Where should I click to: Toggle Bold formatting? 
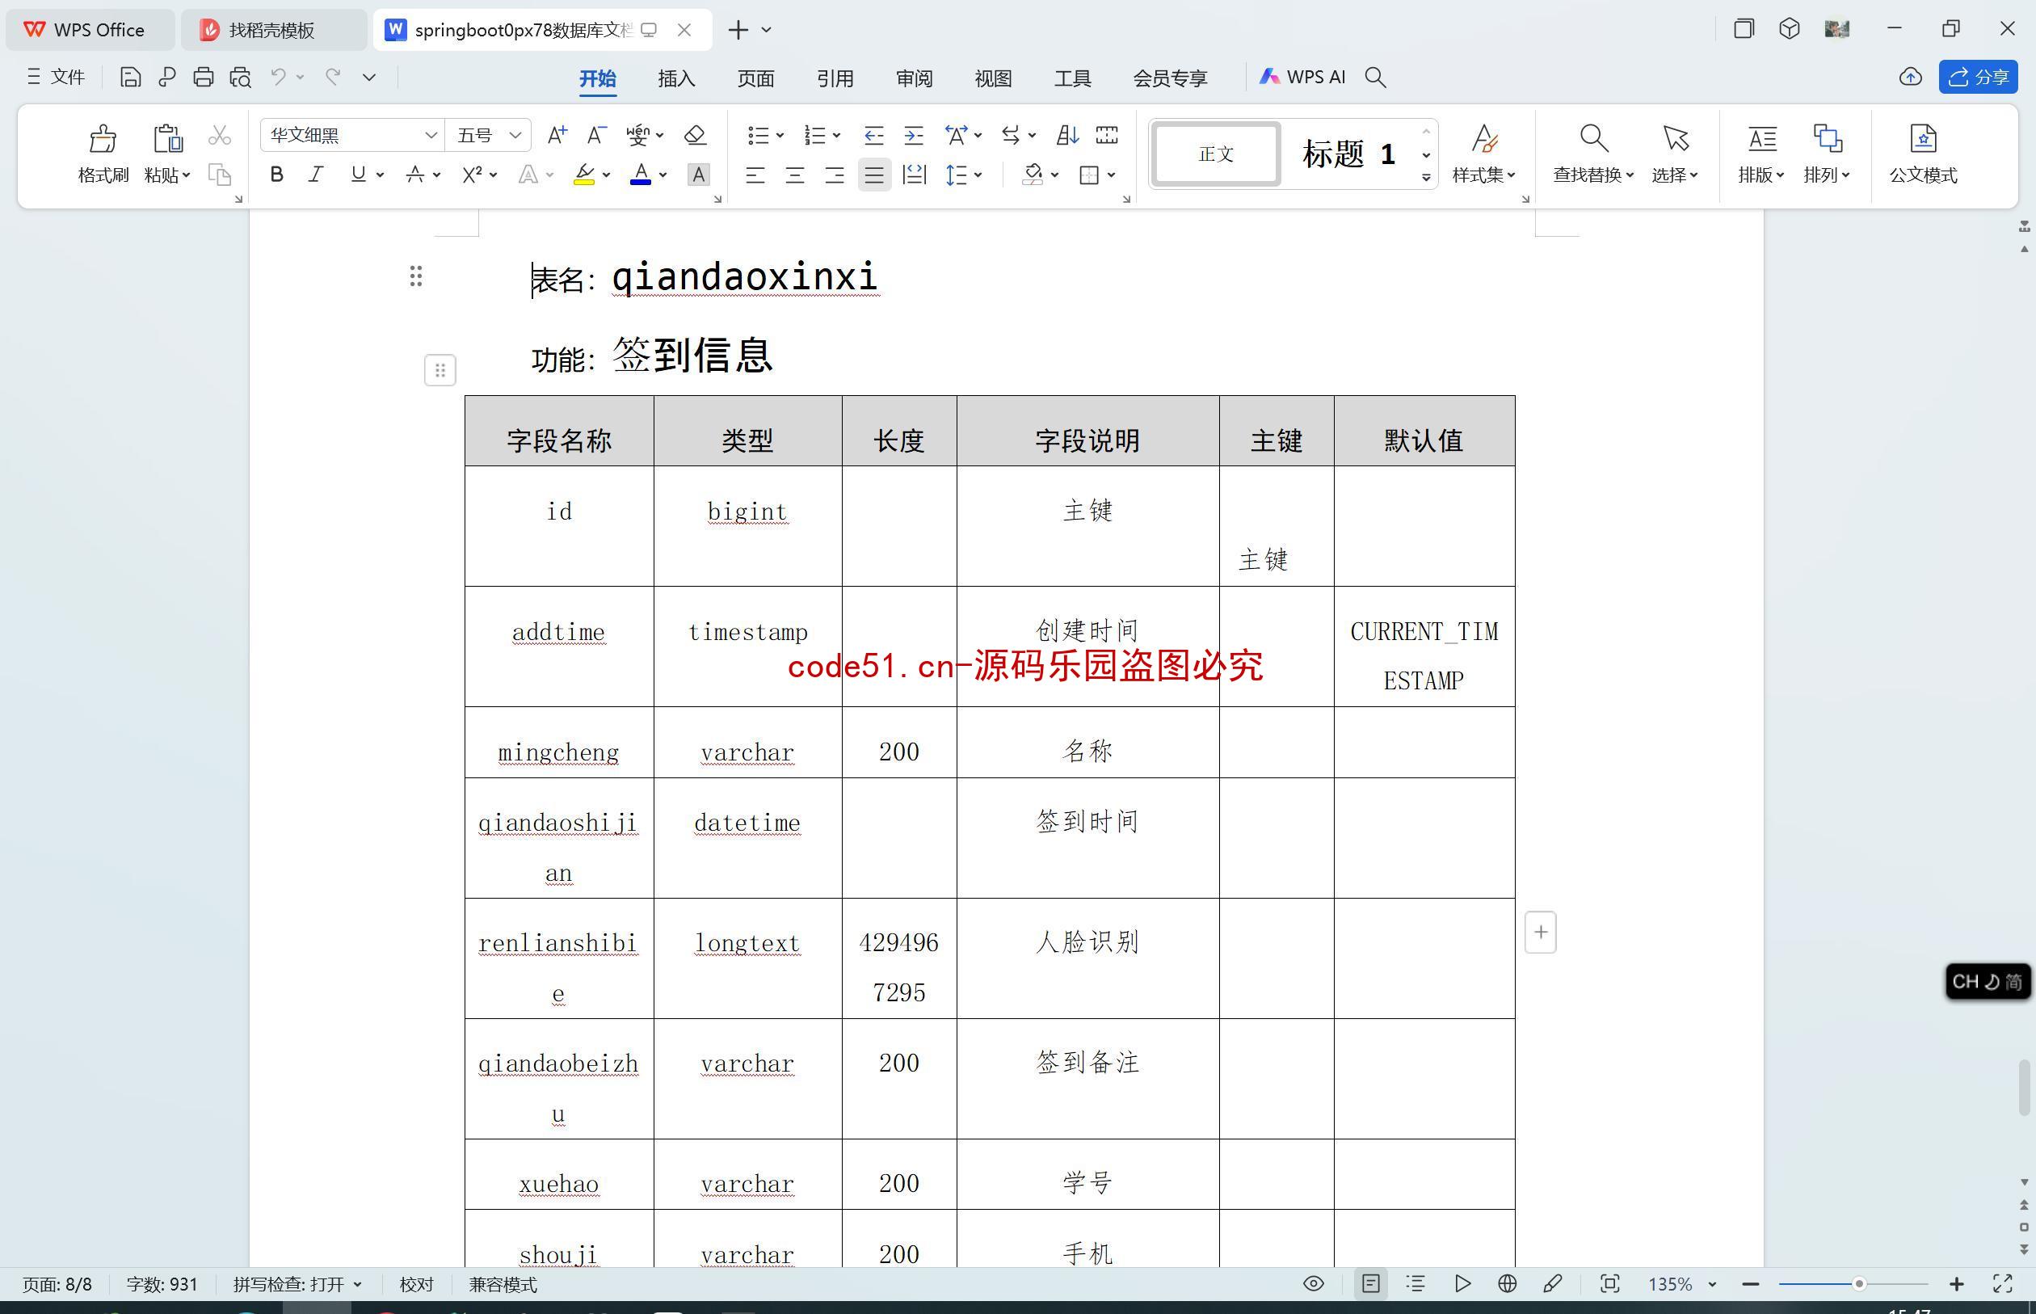[x=276, y=175]
